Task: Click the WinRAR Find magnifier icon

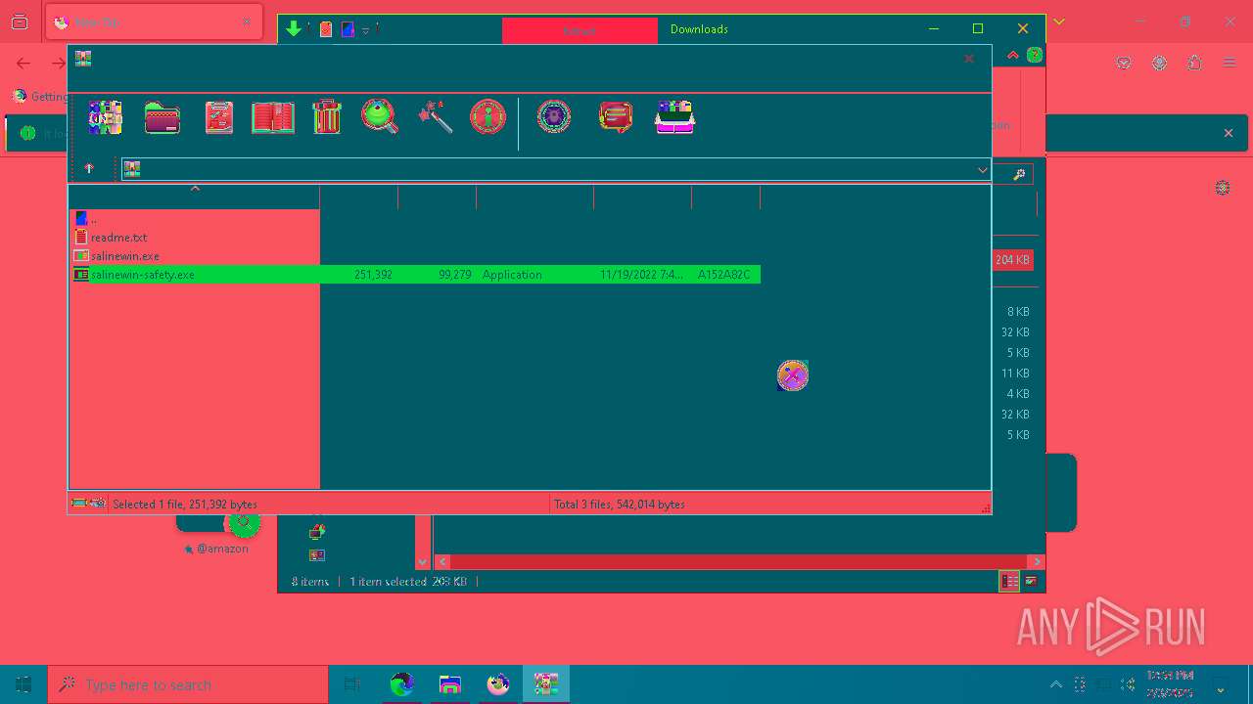Action: point(380,117)
